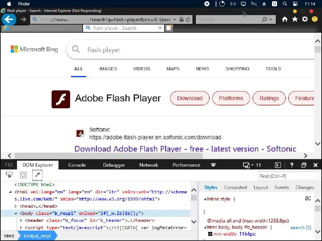Click the Download pill button

click(x=190, y=98)
